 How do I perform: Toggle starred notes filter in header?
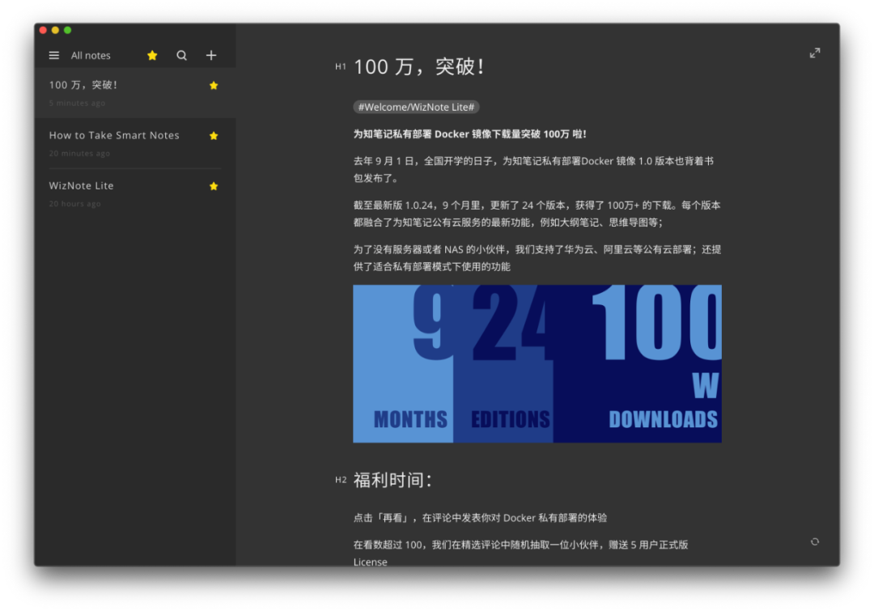[x=152, y=55]
